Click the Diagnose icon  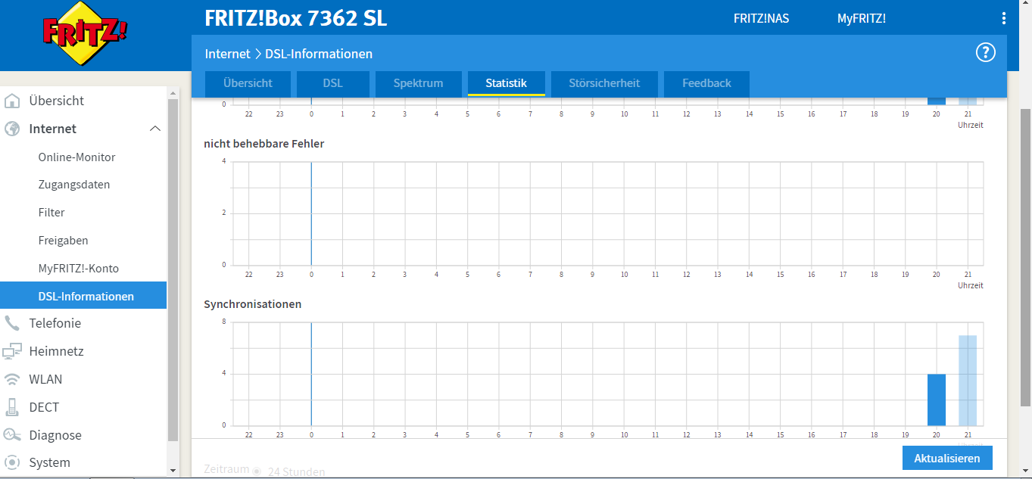[x=12, y=435]
